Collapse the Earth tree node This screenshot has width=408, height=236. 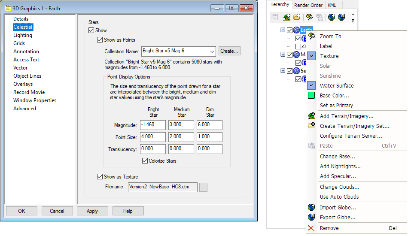click(x=283, y=30)
